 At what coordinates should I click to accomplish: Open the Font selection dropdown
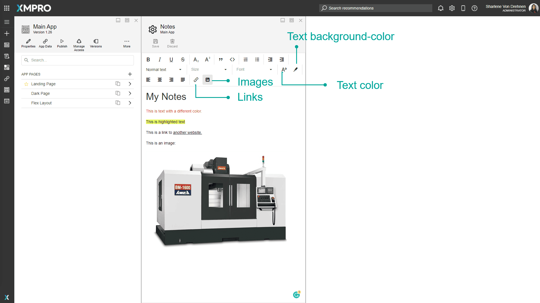point(254,69)
